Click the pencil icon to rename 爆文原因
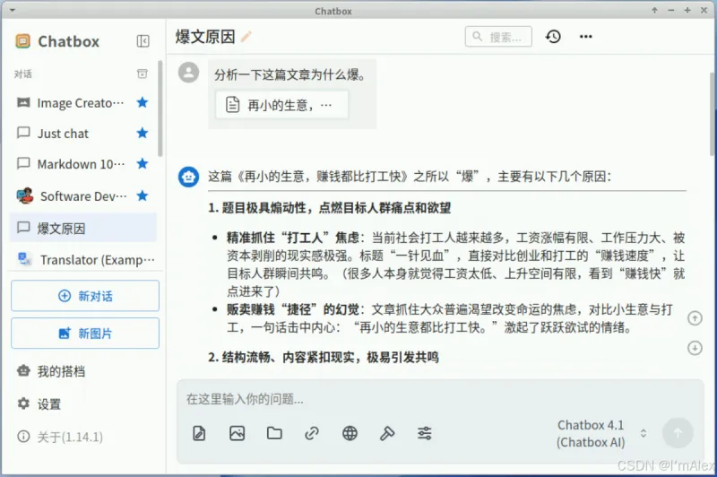Image resolution: width=717 pixels, height=477 pixels. pos(246,37)
